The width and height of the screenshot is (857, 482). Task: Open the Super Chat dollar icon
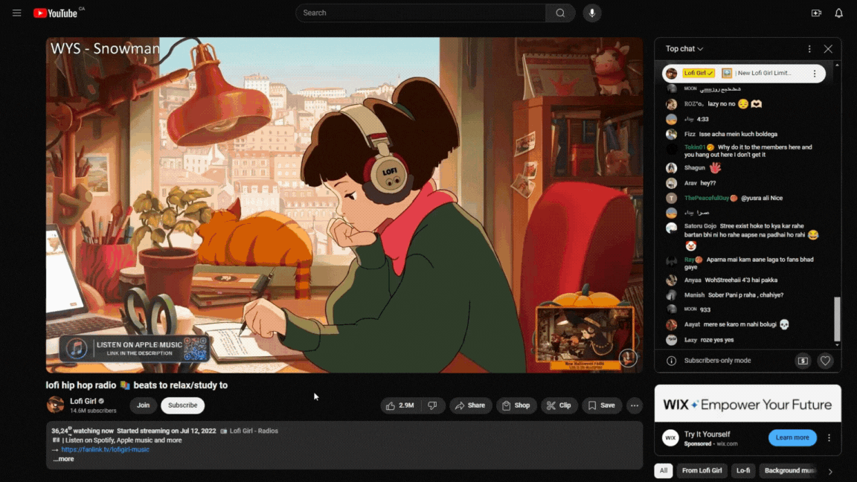(803, 361)
